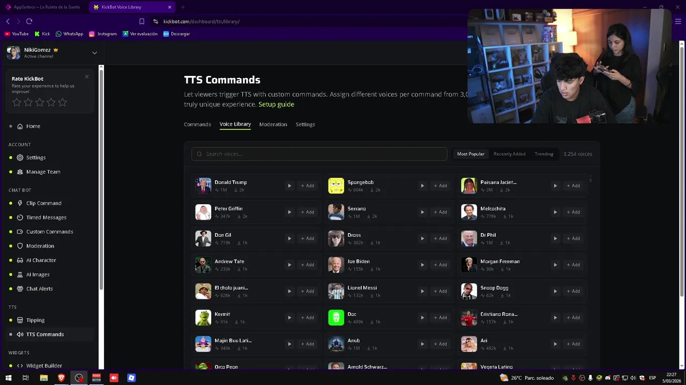Play the Donald Trump voice preview
The width and height of the screenshot is (686, 385).
pos(289,186)
